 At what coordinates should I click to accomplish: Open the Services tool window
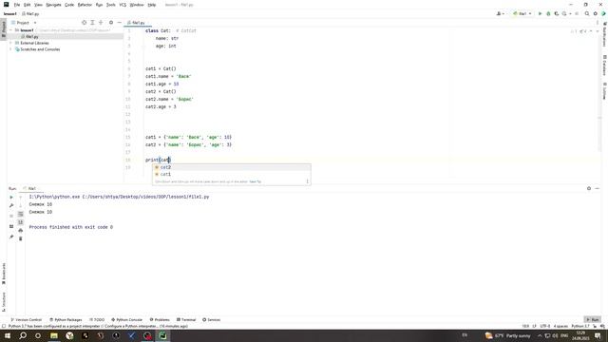pyautogui.click(x=211, y=320)
